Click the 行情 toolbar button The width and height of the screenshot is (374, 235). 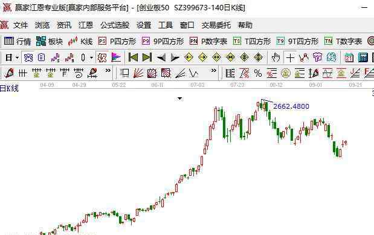[x=18, y=41]
